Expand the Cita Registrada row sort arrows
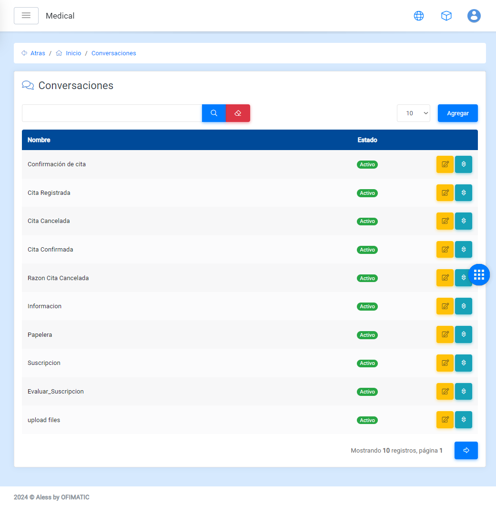Viewport: 496px width, 505px height. pos(464,193)
